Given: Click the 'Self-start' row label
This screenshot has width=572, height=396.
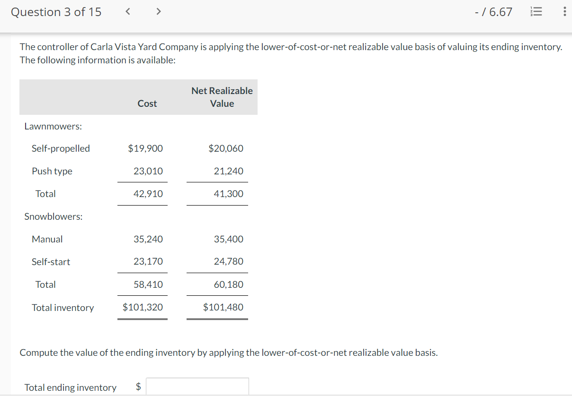Looking at the screenshot, I should pyautogui.click(x=51, y=262).
